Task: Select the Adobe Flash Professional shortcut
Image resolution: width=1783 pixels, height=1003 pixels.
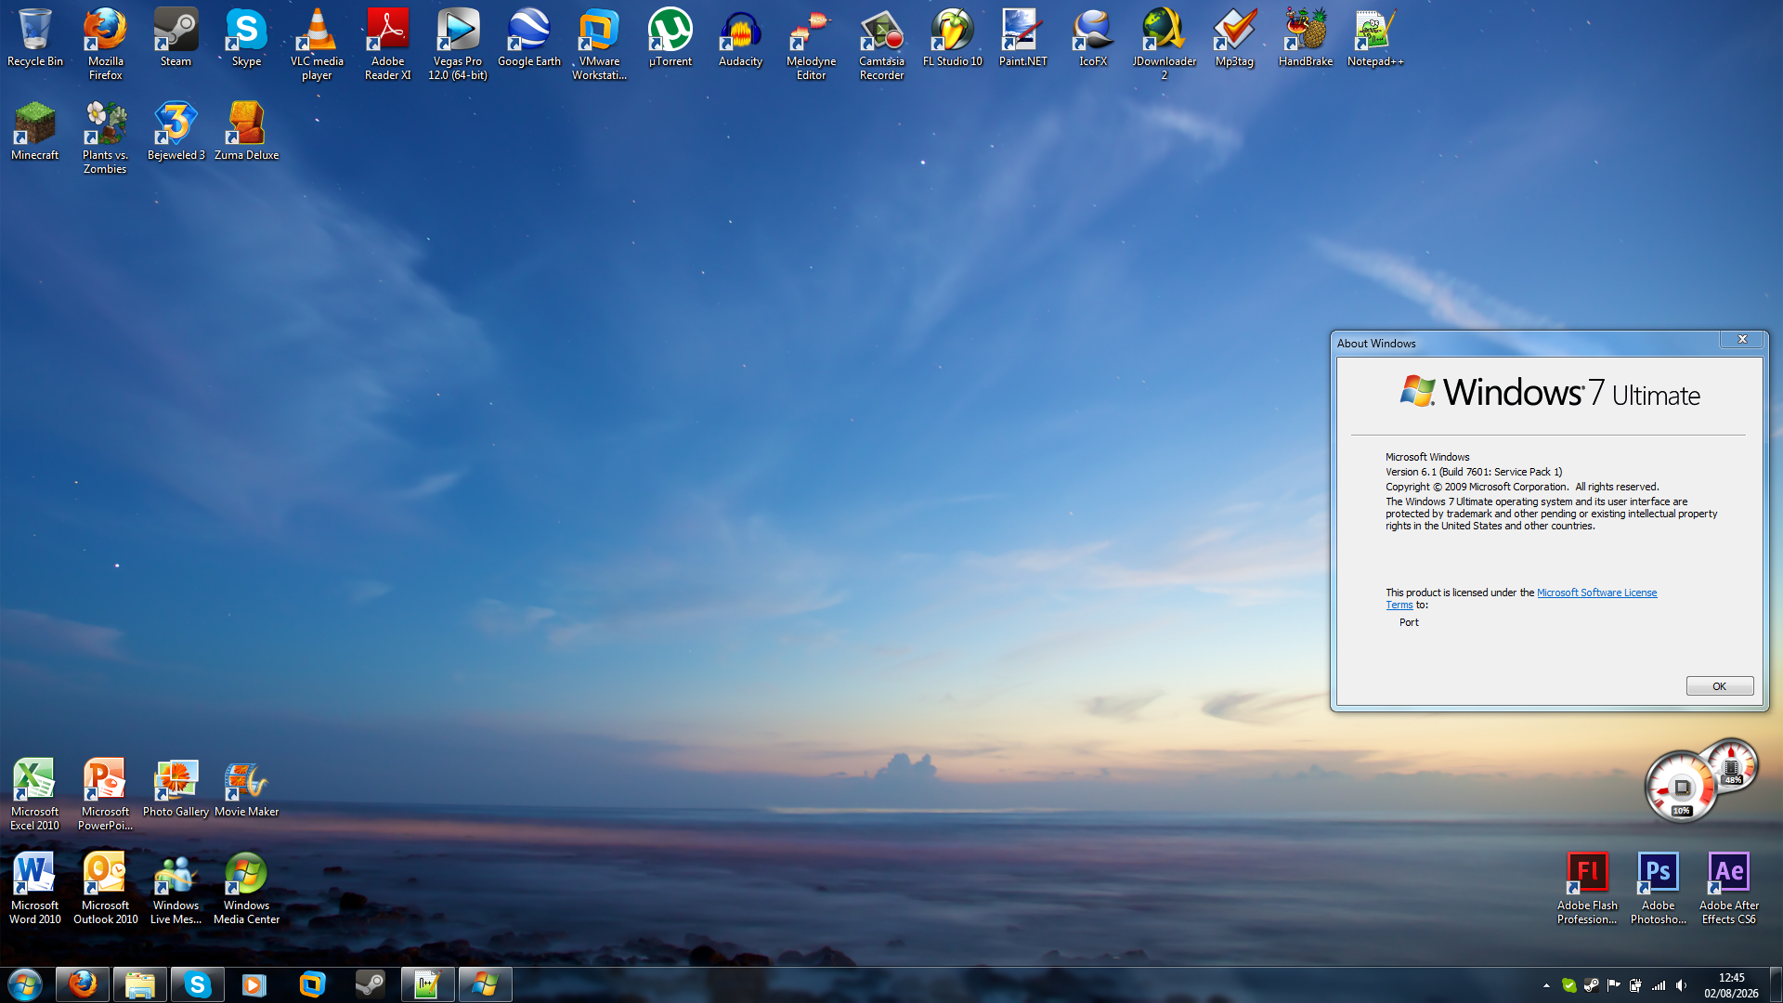Action: pos(1588,888)
